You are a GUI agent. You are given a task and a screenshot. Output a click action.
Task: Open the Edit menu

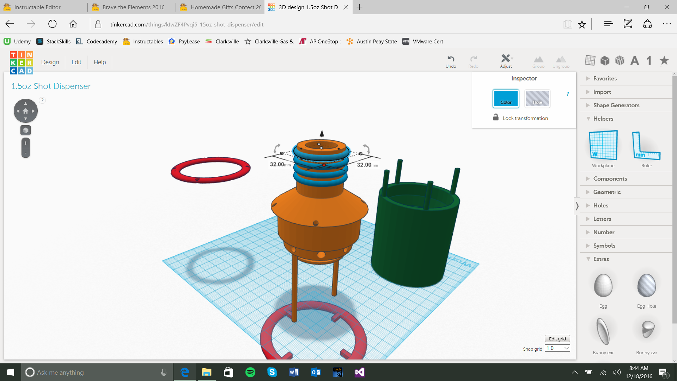(x=76, y=62)
